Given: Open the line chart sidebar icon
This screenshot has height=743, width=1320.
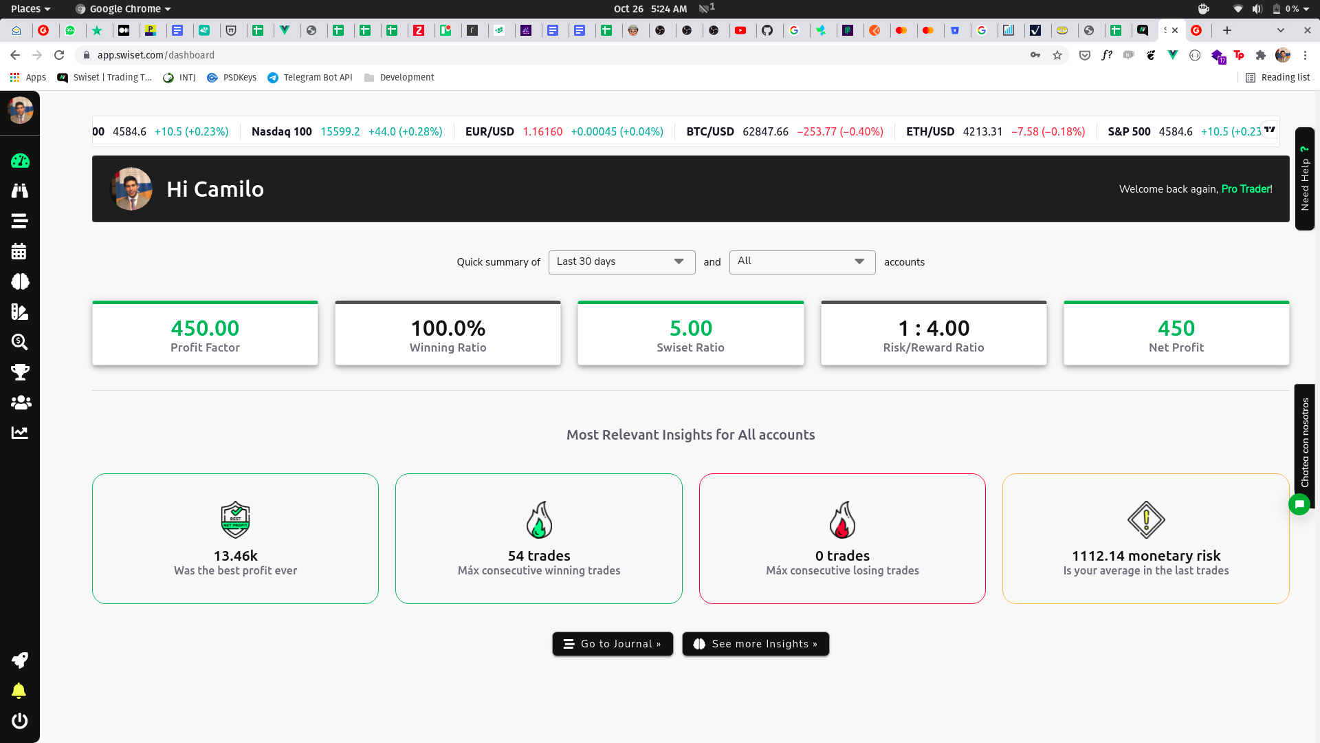Looking at the screenshot, I should (x=19, y=433).
